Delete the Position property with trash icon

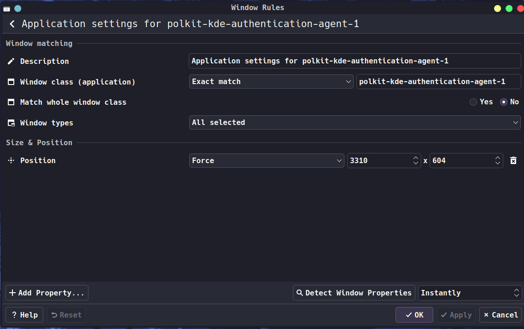(x=513, y=160)
